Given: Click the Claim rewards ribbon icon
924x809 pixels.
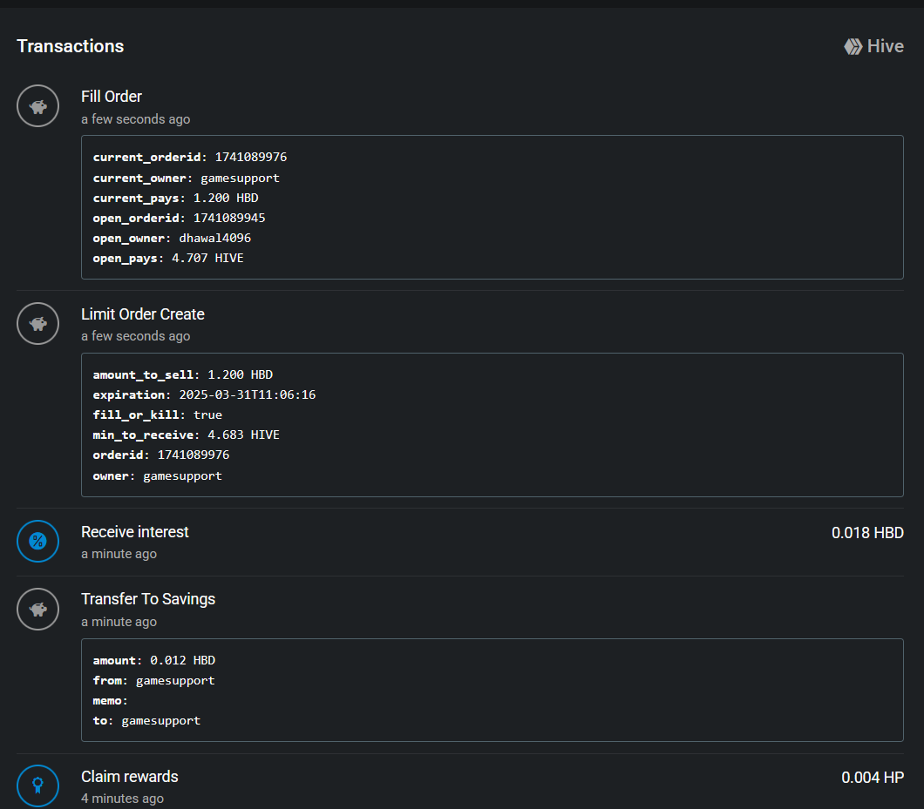Looking at the screenshot, I should 37,785.
